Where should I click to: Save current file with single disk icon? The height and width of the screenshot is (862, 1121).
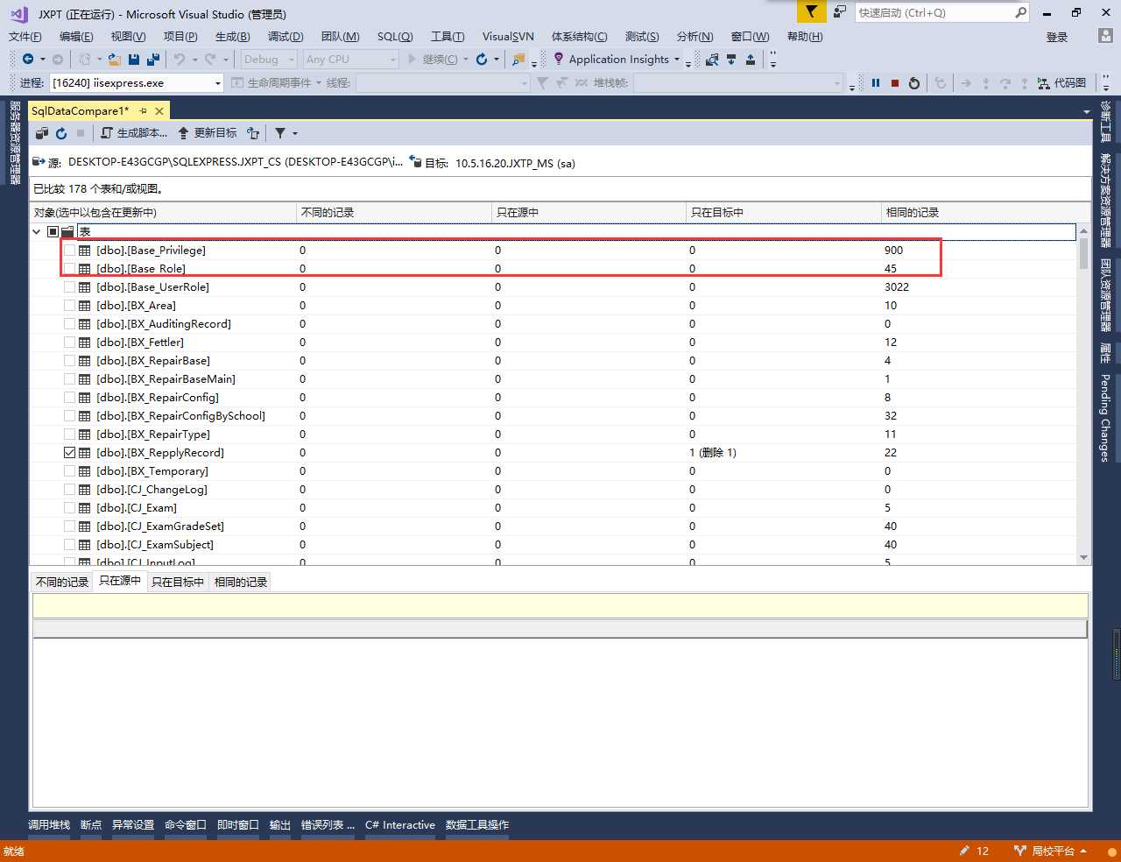tap(134, 59)
